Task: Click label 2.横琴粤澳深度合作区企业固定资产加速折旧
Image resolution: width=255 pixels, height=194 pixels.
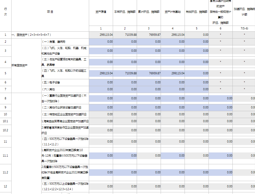Action: click(65, 130)
